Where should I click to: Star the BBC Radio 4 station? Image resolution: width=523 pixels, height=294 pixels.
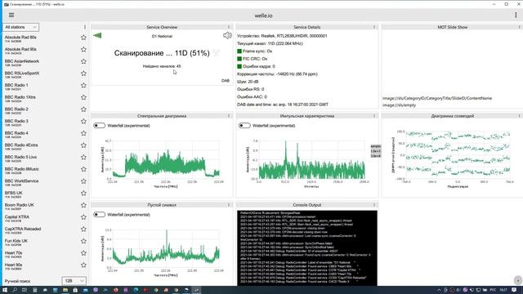83,134
